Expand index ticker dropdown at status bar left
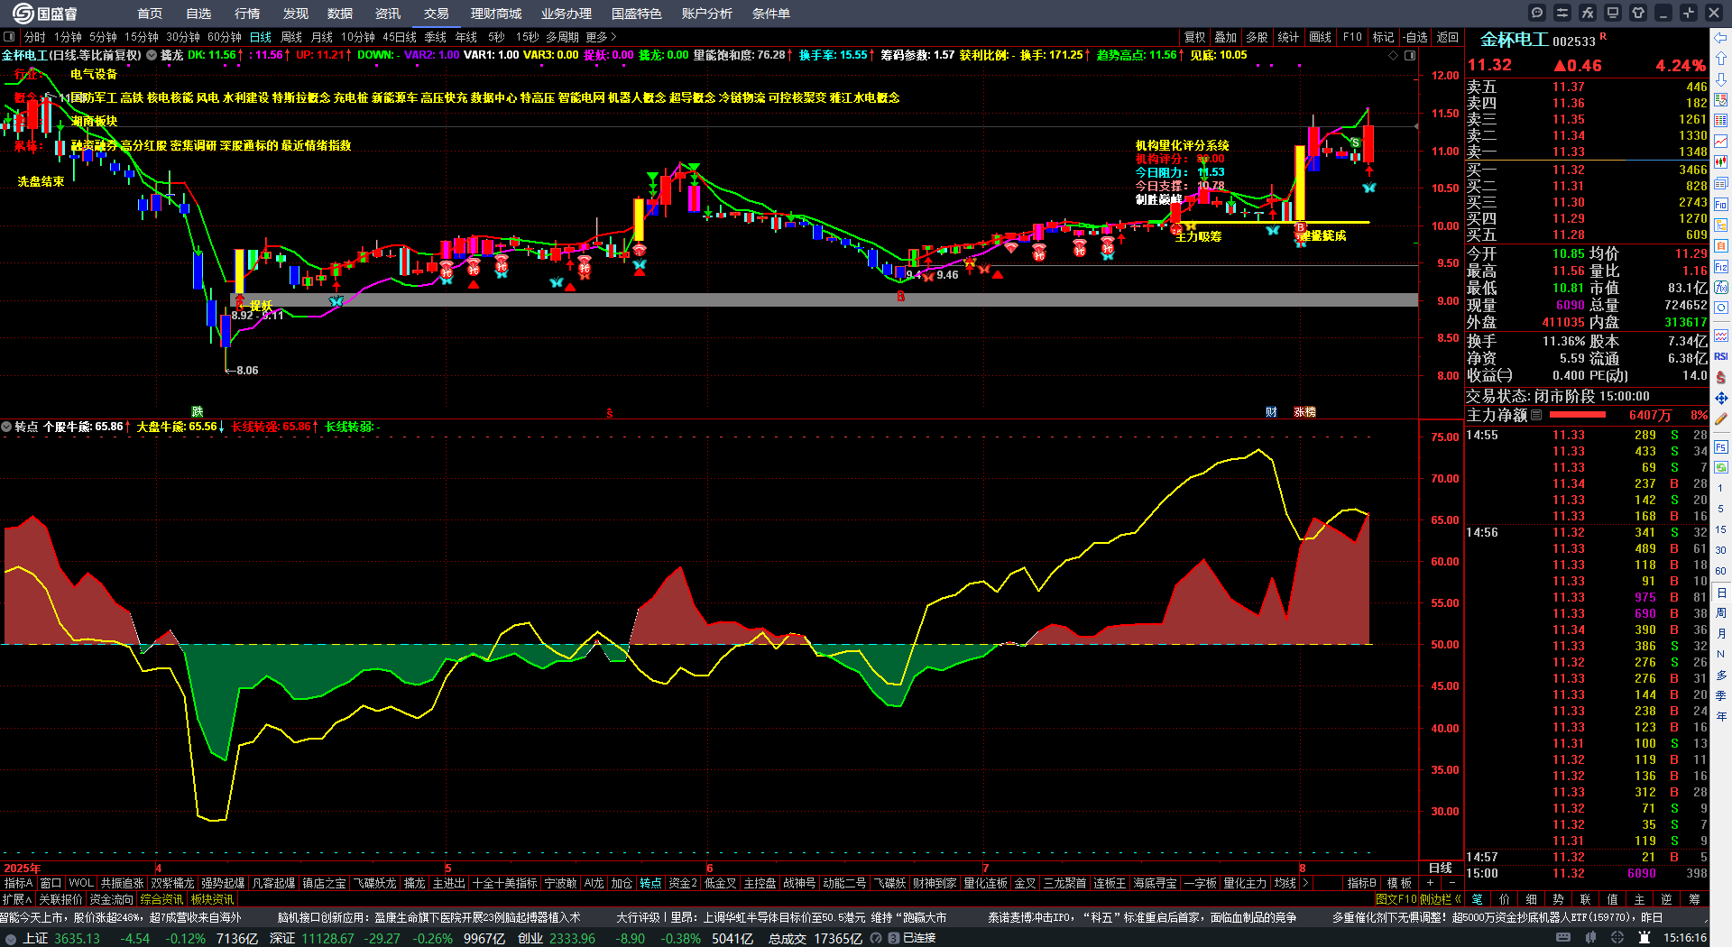Image resolution: width=1732 pixels, height=947 pixels. (10, 938)
